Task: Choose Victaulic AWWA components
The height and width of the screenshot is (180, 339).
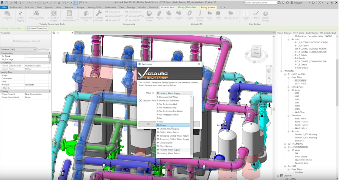Action: 134,16
